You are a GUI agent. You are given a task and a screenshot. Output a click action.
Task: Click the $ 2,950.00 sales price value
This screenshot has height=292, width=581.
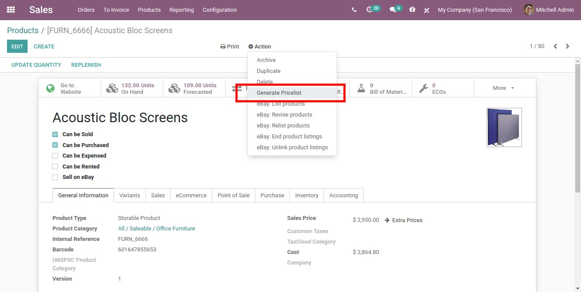tap(366, 220)
